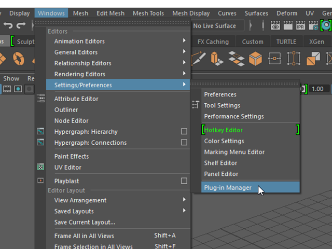
Task: Click the Hypergraph: Hierarchy menu icon
Action: coord(40,131)
